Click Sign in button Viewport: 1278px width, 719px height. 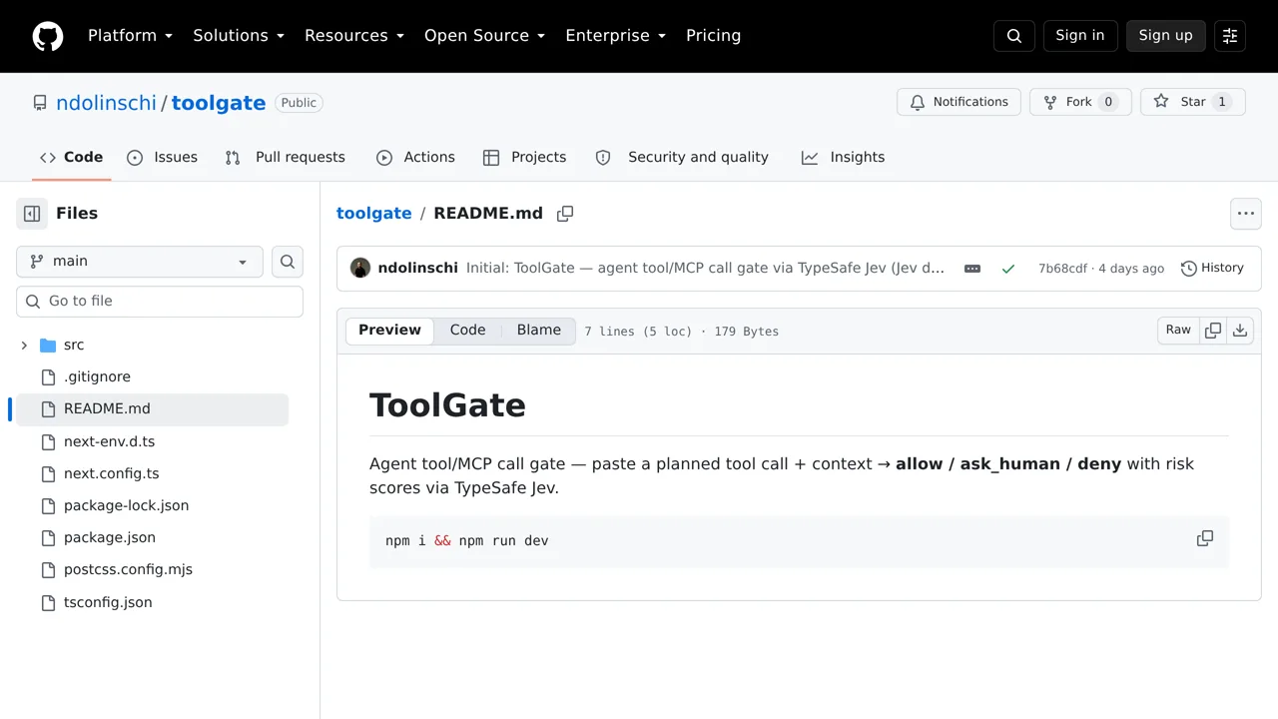[x=1080, y=36]
